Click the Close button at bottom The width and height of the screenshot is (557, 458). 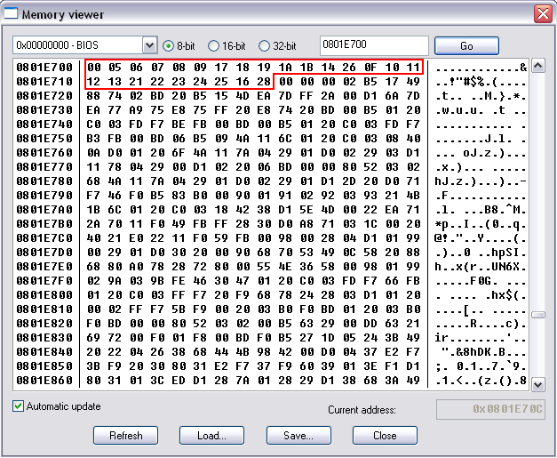coord(385,436)
